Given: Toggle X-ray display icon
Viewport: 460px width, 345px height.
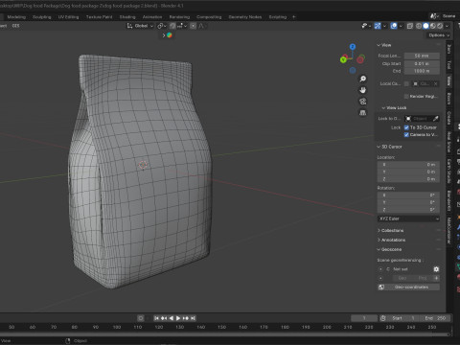Looking at the screenshot, I should click(x=410, y=26).
